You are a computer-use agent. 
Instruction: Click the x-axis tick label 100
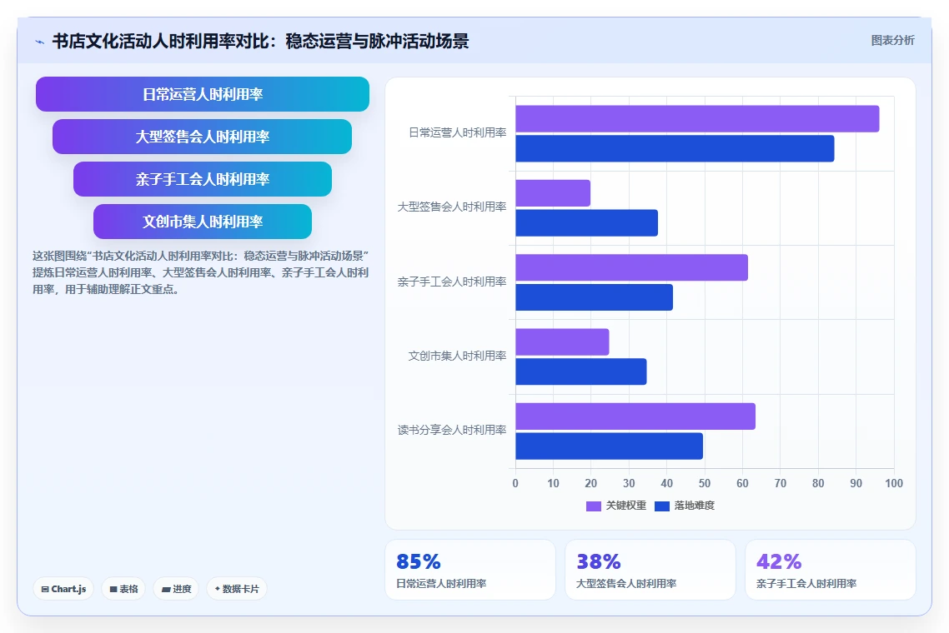pos(893,483)
